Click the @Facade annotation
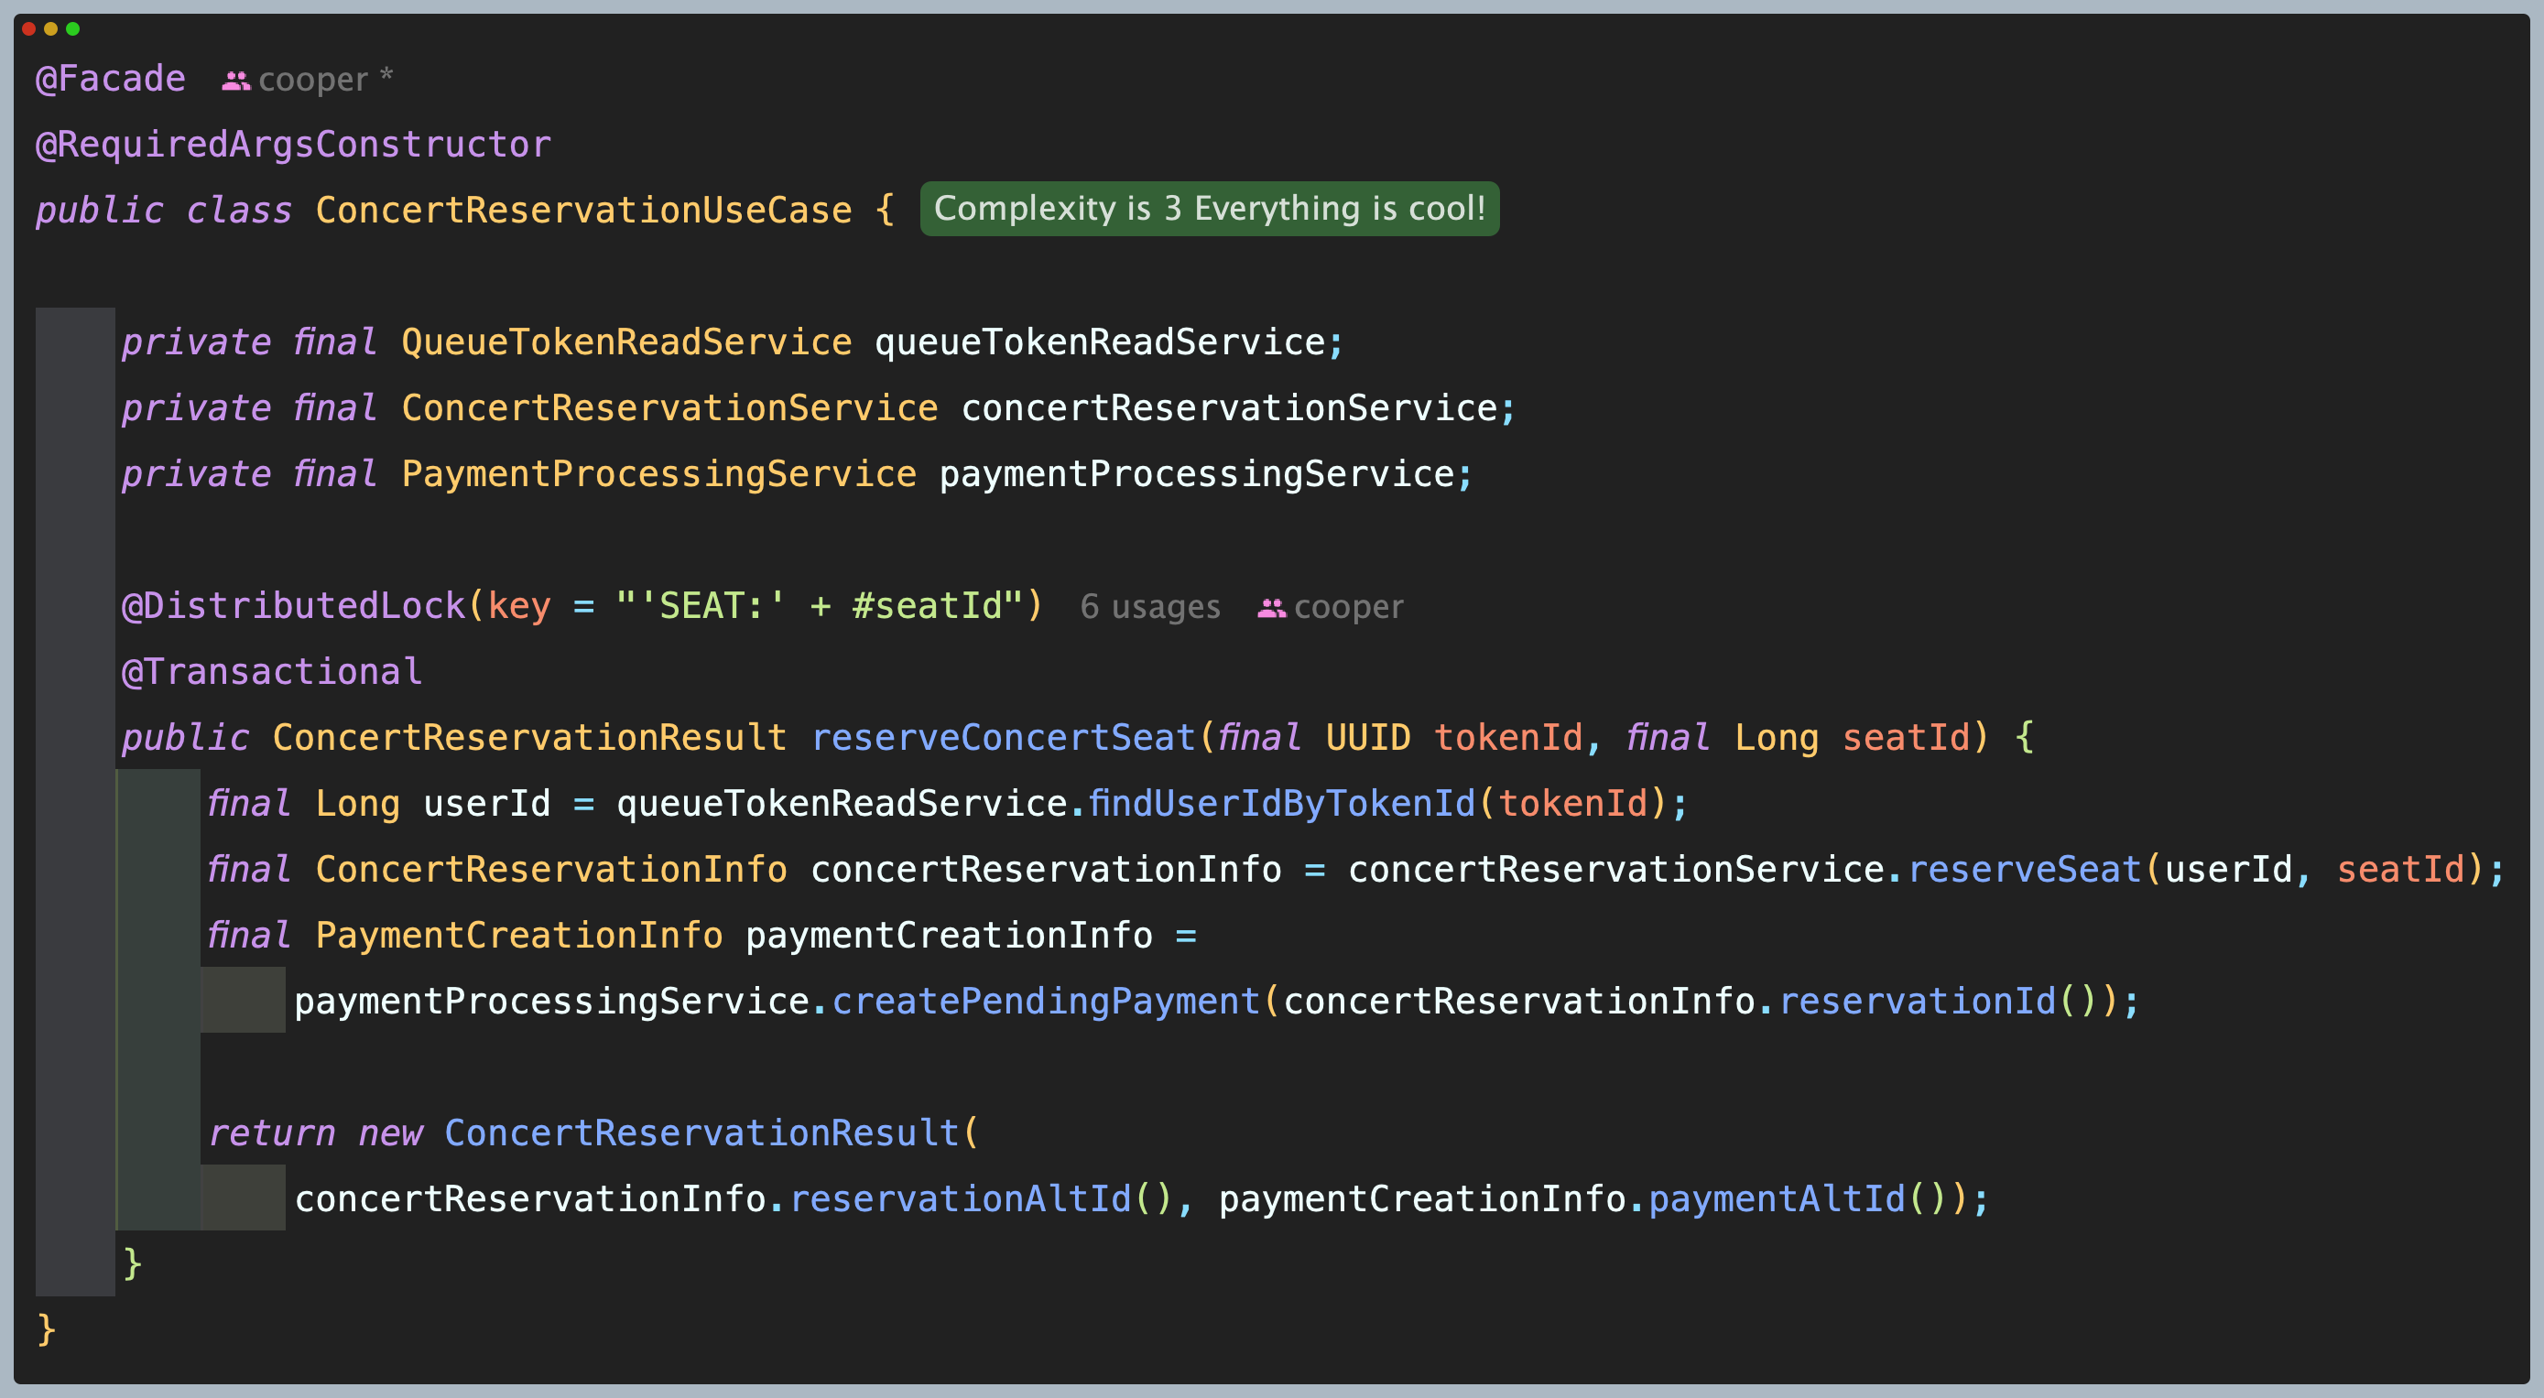The height and width of the screenshot is (1398, 2544). coord(111,78)
